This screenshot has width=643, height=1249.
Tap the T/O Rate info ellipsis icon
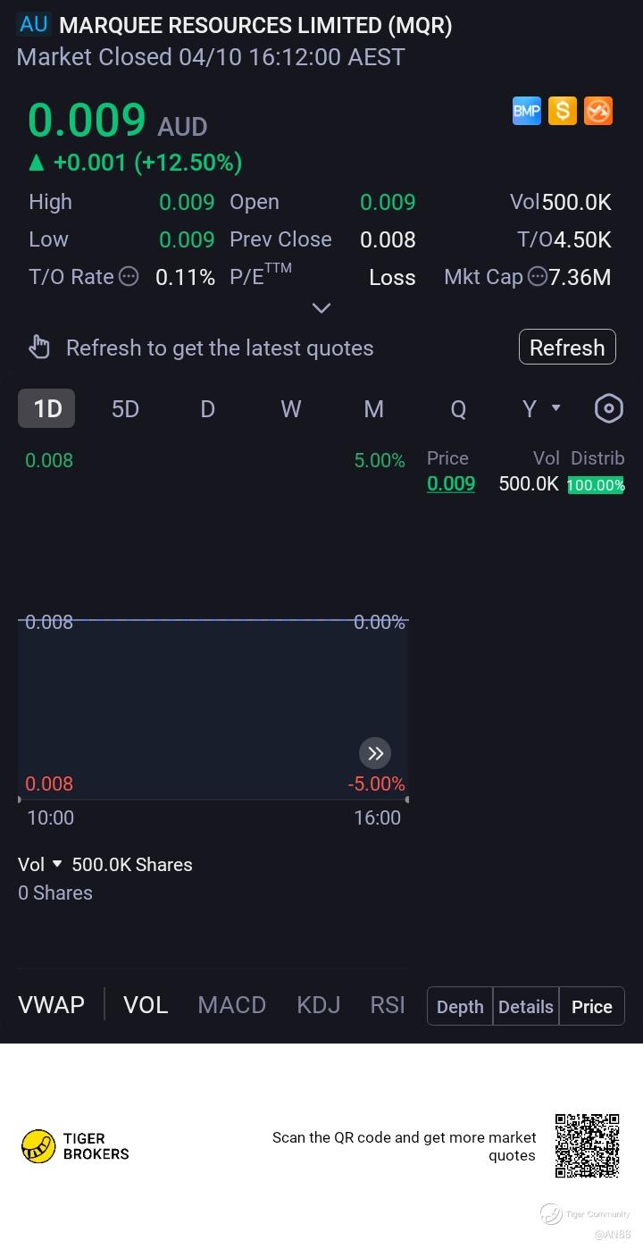129,277
